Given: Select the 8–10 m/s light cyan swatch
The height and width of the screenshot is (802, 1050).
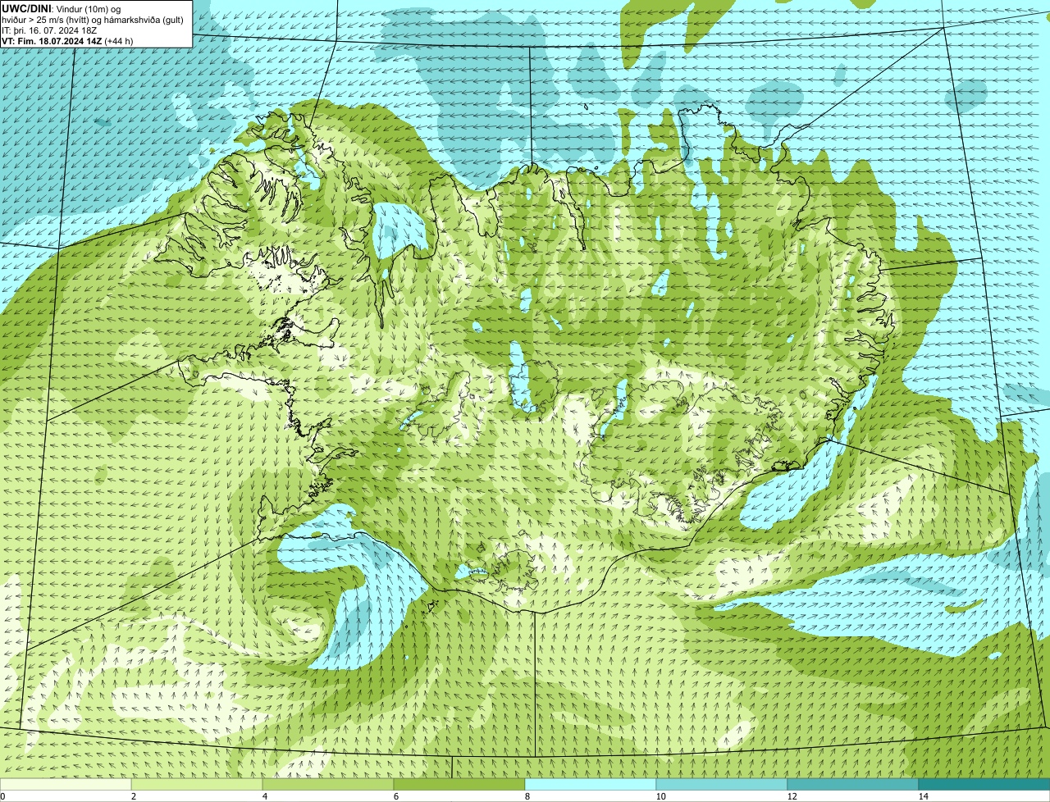Looking at the screenshot, I should point(591,784).
